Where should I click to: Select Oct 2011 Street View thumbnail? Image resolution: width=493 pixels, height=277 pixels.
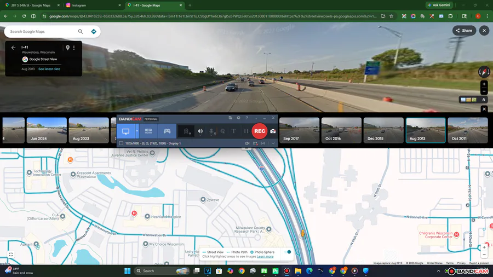pyautogui.click(x=468, y=130)
